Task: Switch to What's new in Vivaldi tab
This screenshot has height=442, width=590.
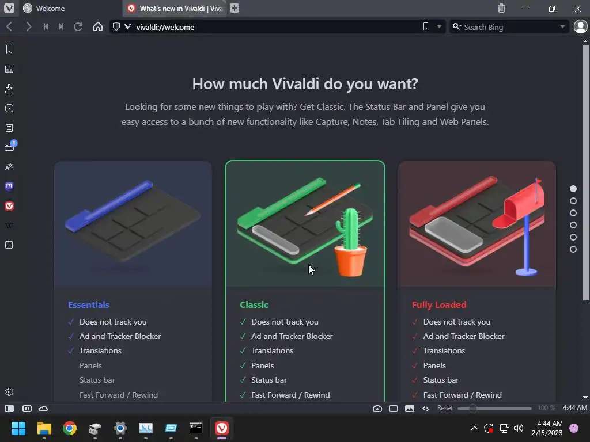Action: click(x=175, y=8)
